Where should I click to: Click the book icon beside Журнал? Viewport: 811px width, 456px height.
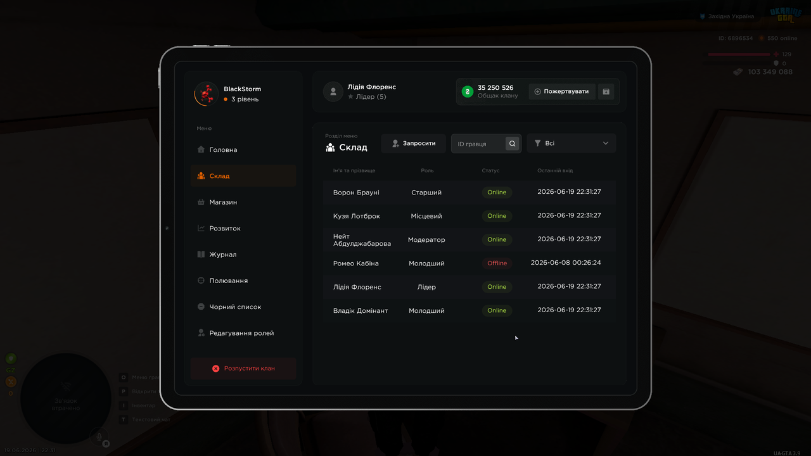[x=201, y=255]
